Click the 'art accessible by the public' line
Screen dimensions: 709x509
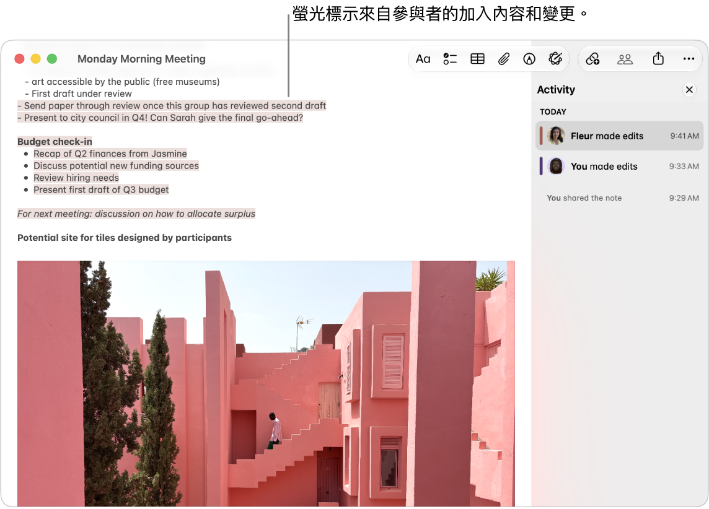(x=123, y=82)
